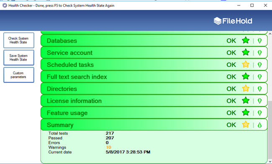
Task: Click the OK status in Scheduled tasks row
Action: [x=231, y=65]
